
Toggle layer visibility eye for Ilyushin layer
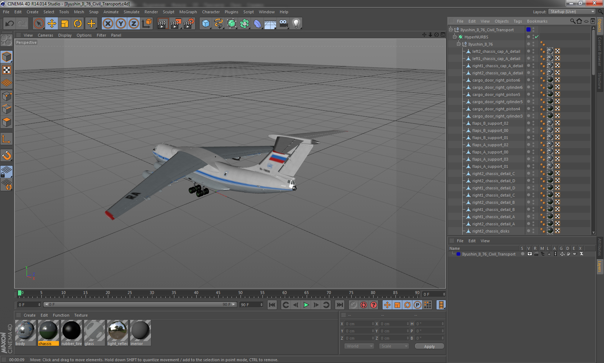[529, 254]
